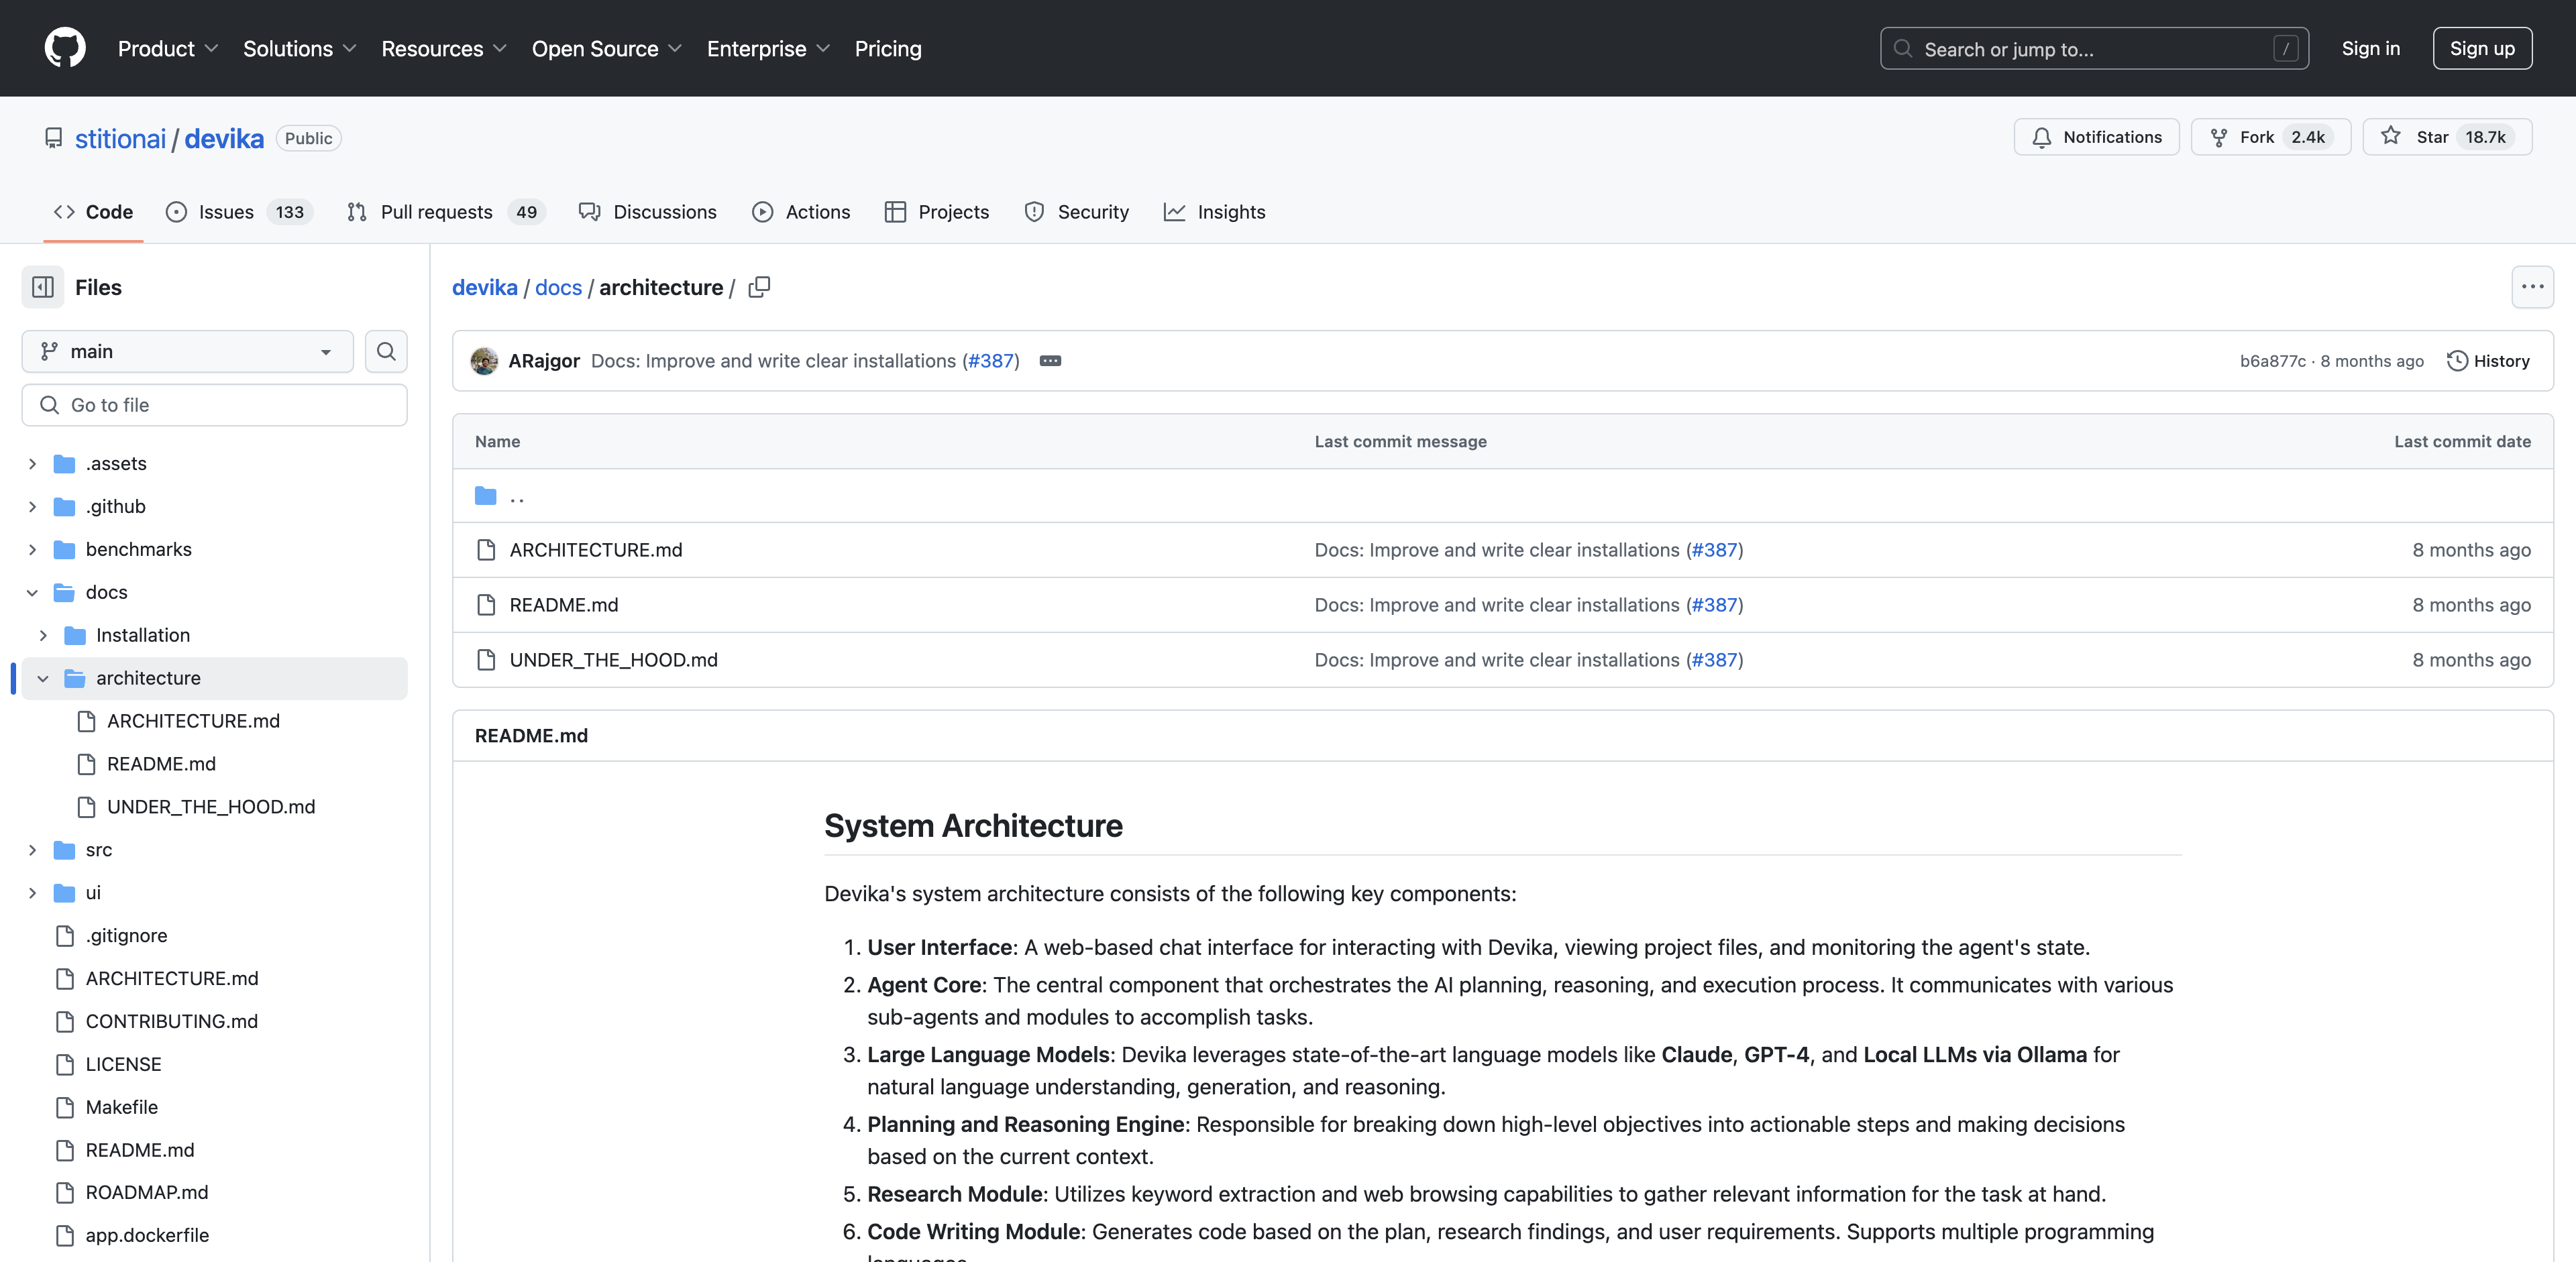Viewport: 2576px width, 1262px height.
Task: Collapse the architecture folder chevron
Action: point(43,679)
